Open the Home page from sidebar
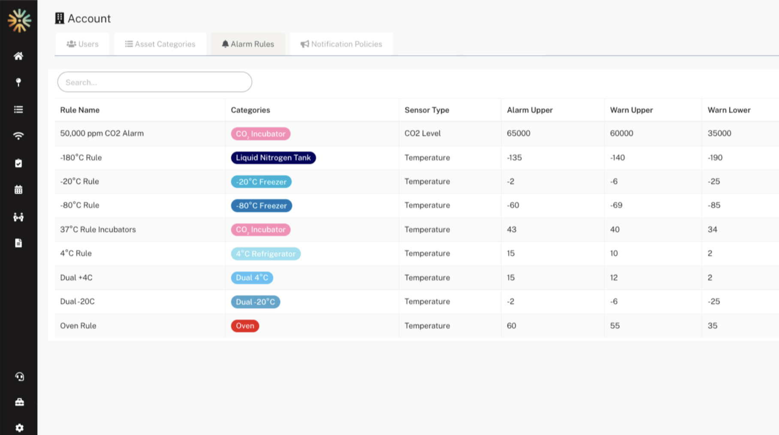This screenshot has height=435, width=779. point(18,56)
